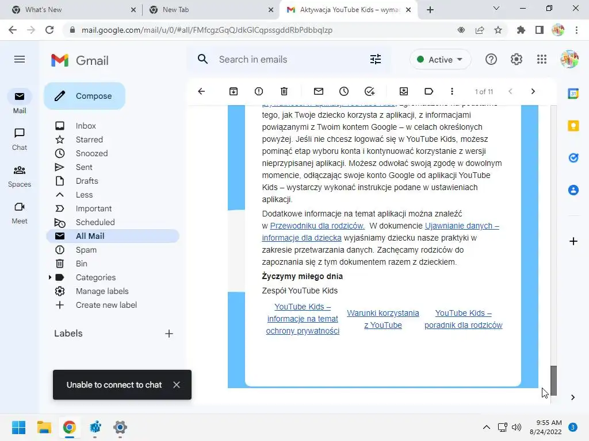
Task: Go back to the email list
Action: [x=202, y=91]
